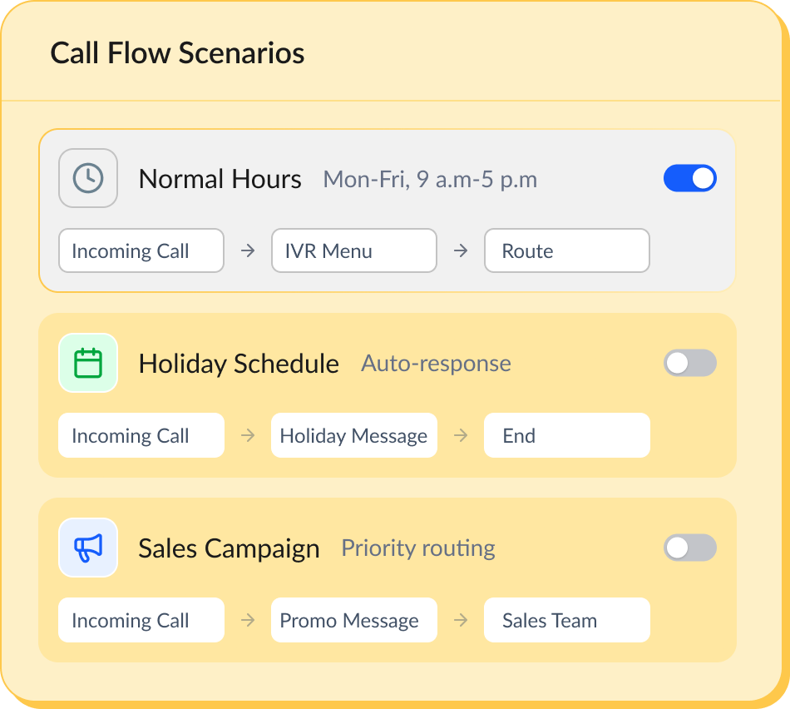Turn on the Sales Campaign toggle
Image resolution: width=790 pixels, height=709 pixels.
click(689, 548)
